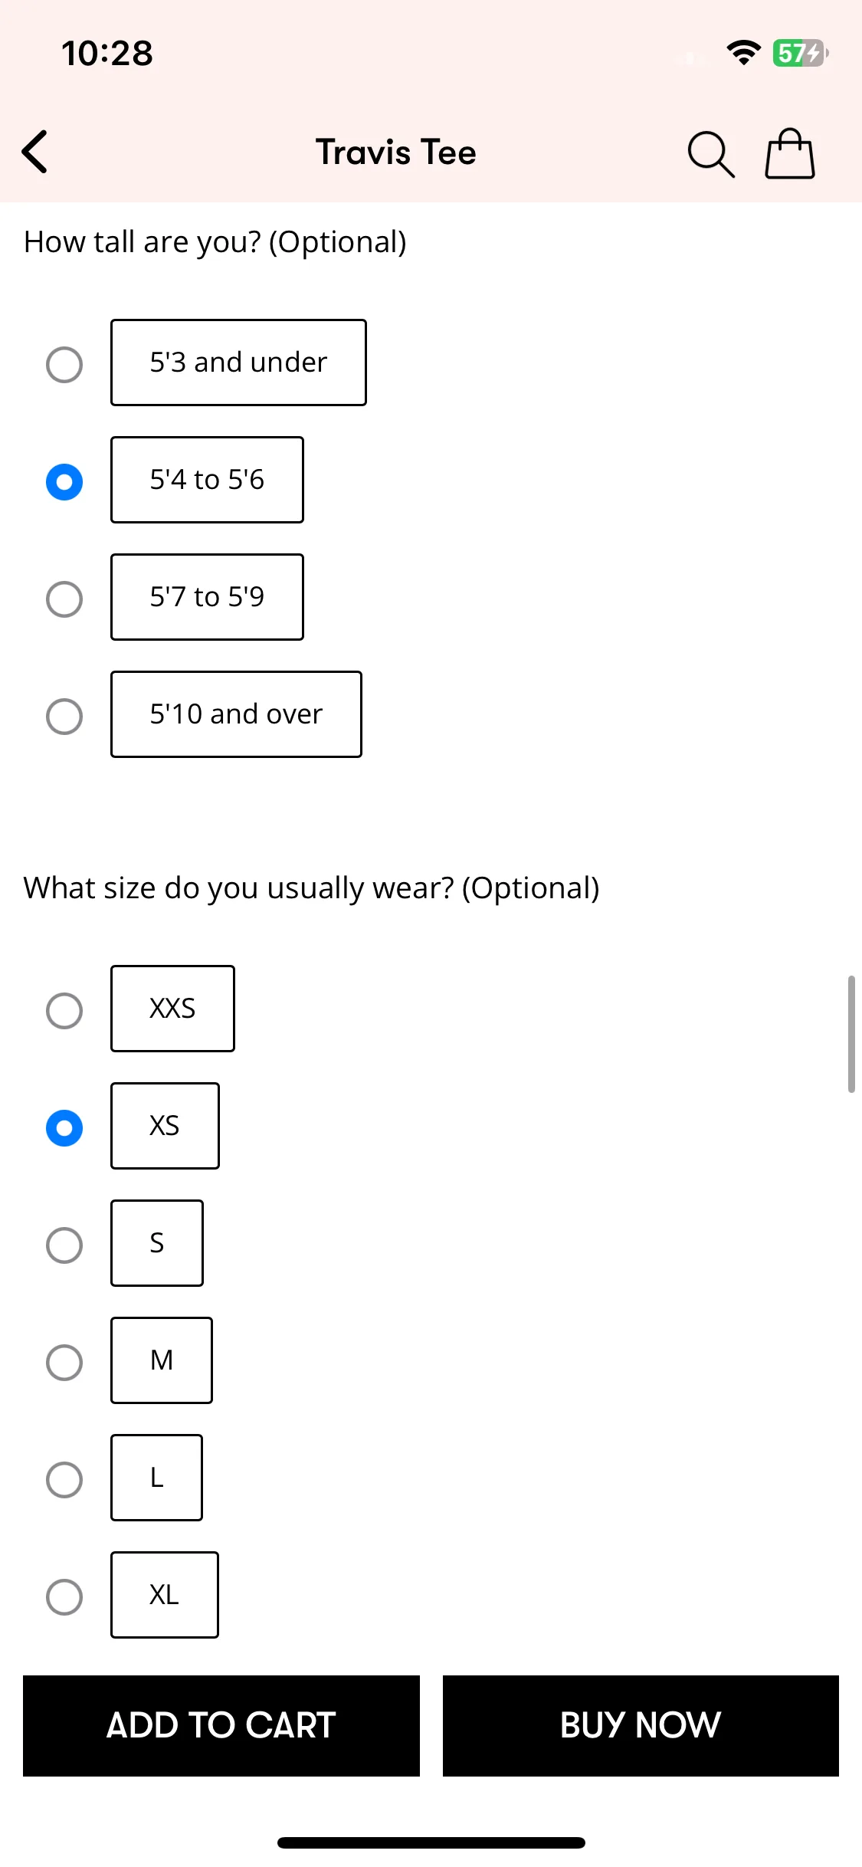The image size is (862, 1867).
Task: Click the vertical scrollbar handle
Action: coord(851,1034)
